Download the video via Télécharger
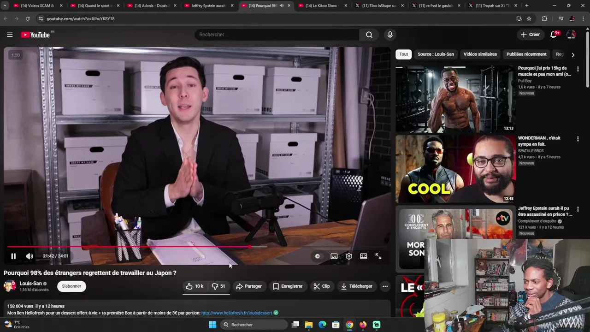This screenshot has height=332, width=590. pyautogui.click(x=357, y=286)
